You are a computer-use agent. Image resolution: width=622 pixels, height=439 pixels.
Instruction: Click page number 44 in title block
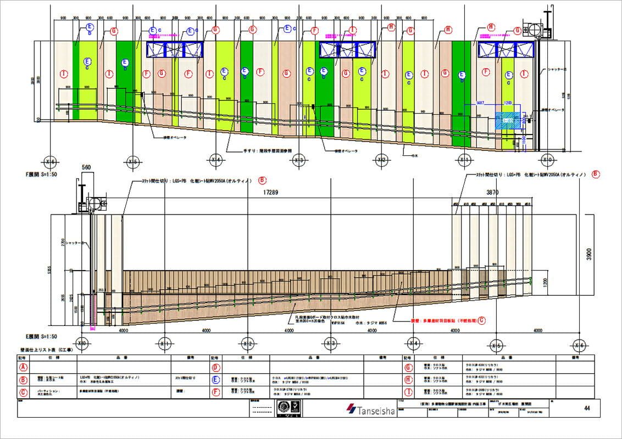pyautogui.click(x=587, y=409)
